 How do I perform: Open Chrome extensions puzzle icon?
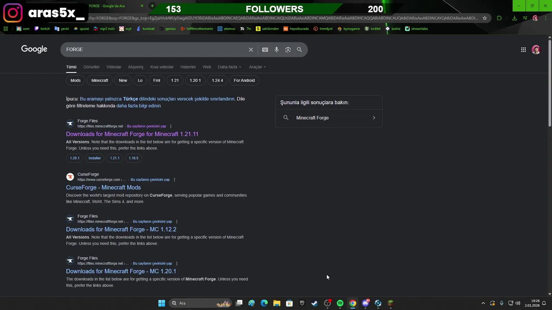coord(499,18)
